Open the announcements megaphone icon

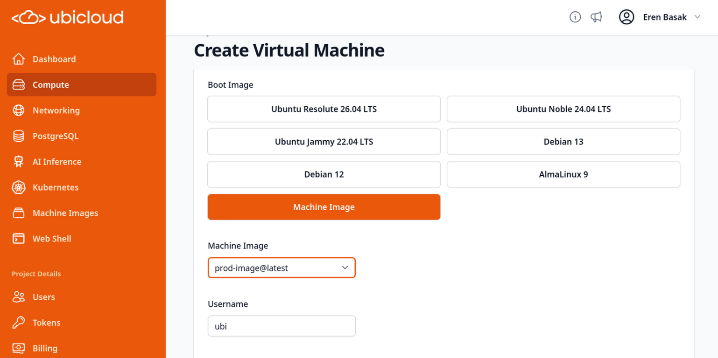pyautogui.click(x=596, y=17)
